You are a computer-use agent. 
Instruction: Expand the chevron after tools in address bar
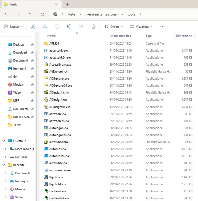pyautogui.click(x=140, y=14)
